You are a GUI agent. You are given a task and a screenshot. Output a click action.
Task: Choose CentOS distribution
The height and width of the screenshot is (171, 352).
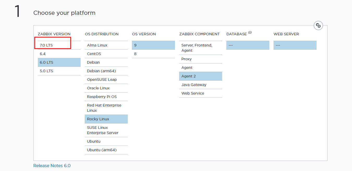(106, 54)
